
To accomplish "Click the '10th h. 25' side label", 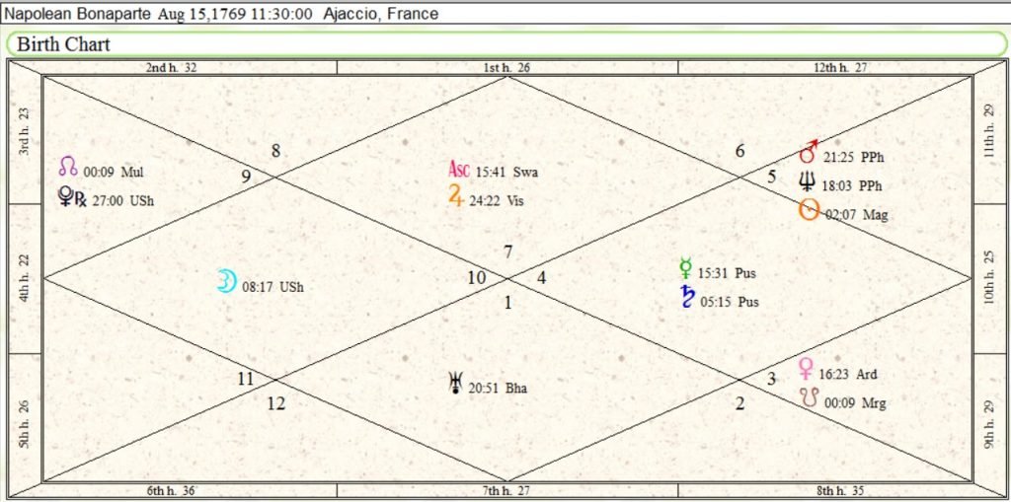I will point(990,278).
